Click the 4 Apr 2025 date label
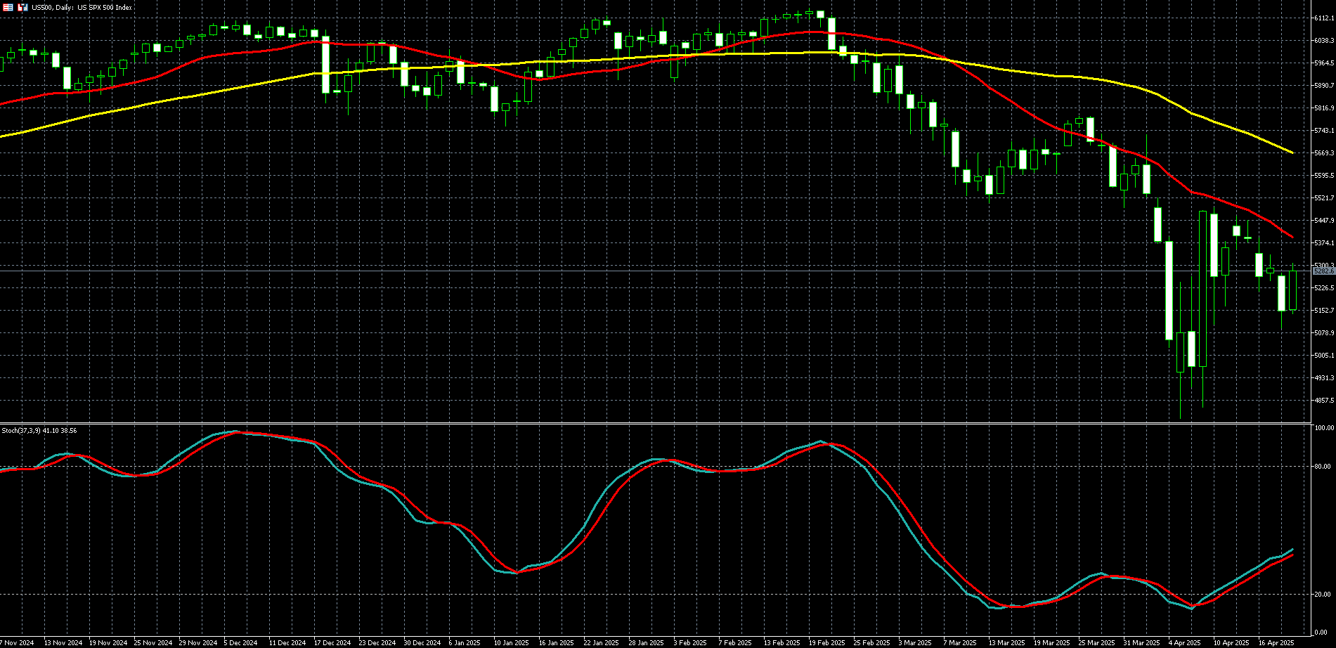The image size is (1336, 648). 1184,642
